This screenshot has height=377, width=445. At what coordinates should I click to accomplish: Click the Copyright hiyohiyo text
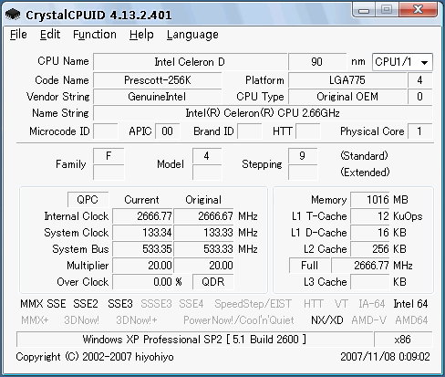(x=95, y=357)
